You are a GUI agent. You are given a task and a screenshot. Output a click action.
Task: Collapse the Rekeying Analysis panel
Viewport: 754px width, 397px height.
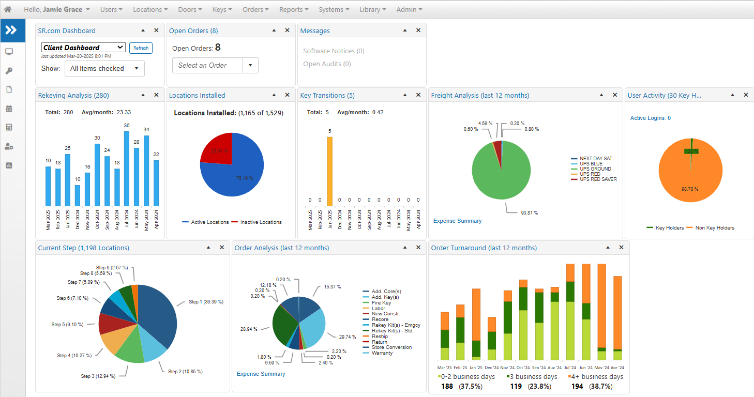click(143, 95)
